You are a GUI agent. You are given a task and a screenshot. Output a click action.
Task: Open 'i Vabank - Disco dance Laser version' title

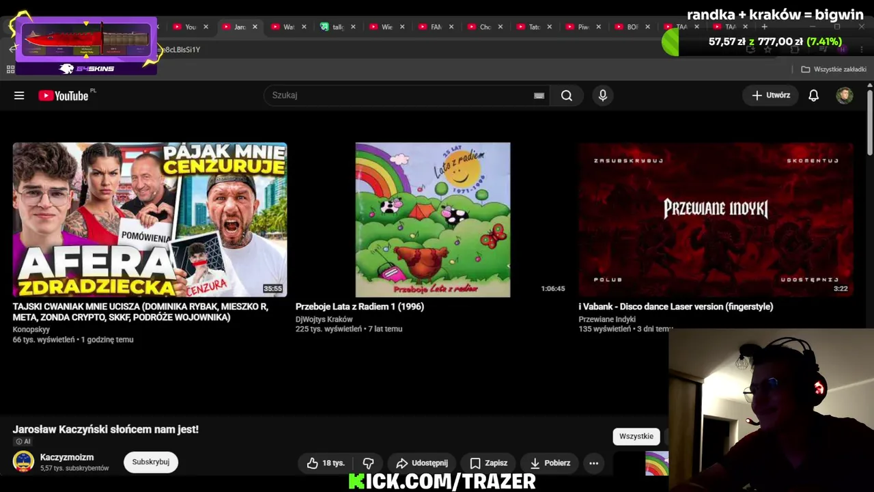[676, 307]
